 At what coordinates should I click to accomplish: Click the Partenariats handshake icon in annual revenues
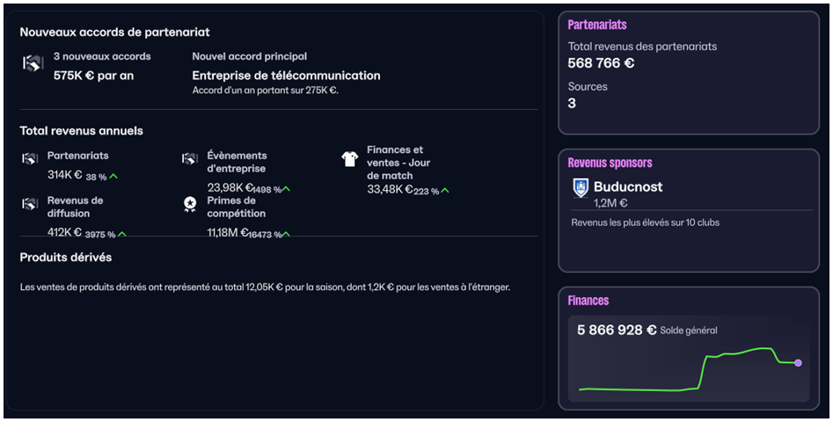(30, 159)
